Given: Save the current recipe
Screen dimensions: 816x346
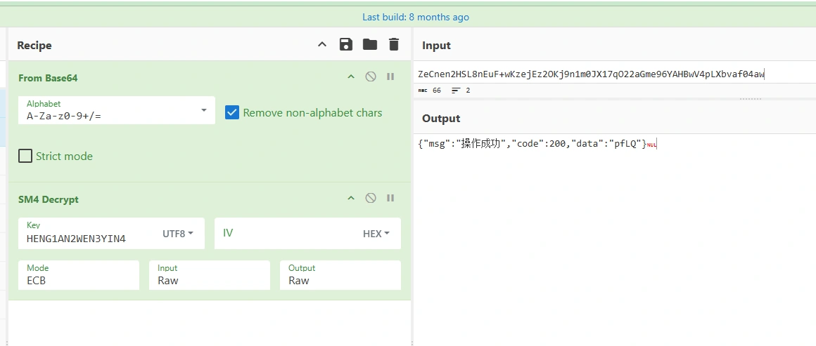Looking at the screenshot, I should click(345, 45).
